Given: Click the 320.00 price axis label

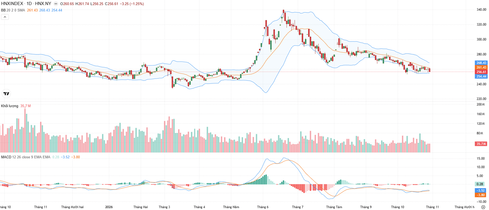Looking at the screenshot, I should coord(481,25).
